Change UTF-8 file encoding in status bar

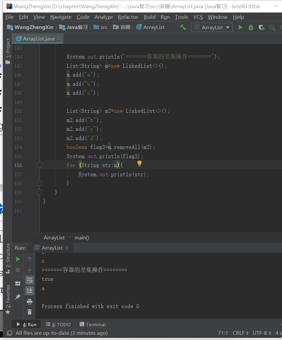click(x=262, y=333)
